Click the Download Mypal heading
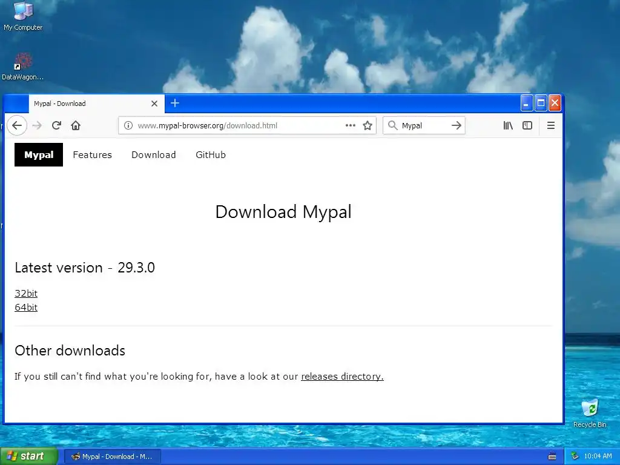The height and width of the screenshot is (465, 620). 283,212
